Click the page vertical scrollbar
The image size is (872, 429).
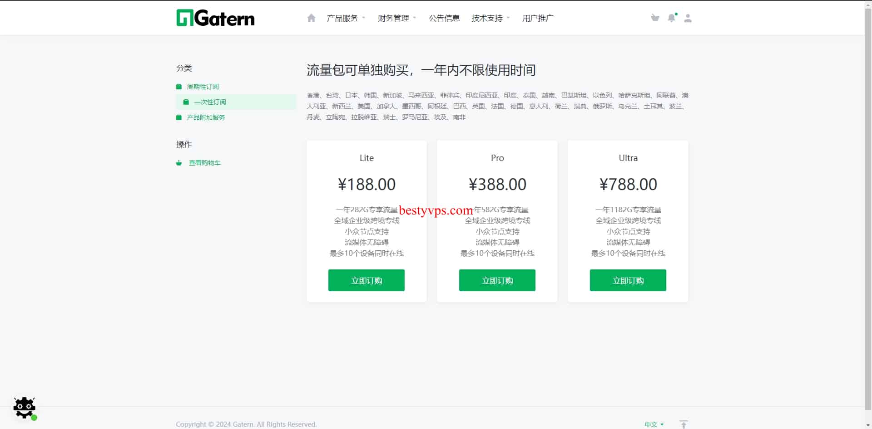pos(868,204)
